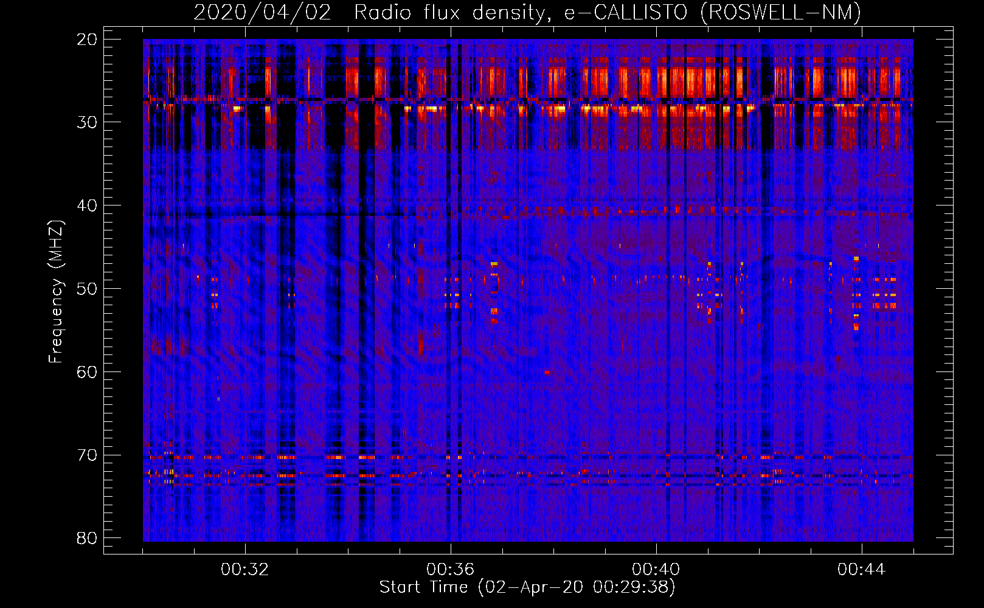Select the 00:40 time tick label
This screenshot has height=608, width=984.
point(656,570)
